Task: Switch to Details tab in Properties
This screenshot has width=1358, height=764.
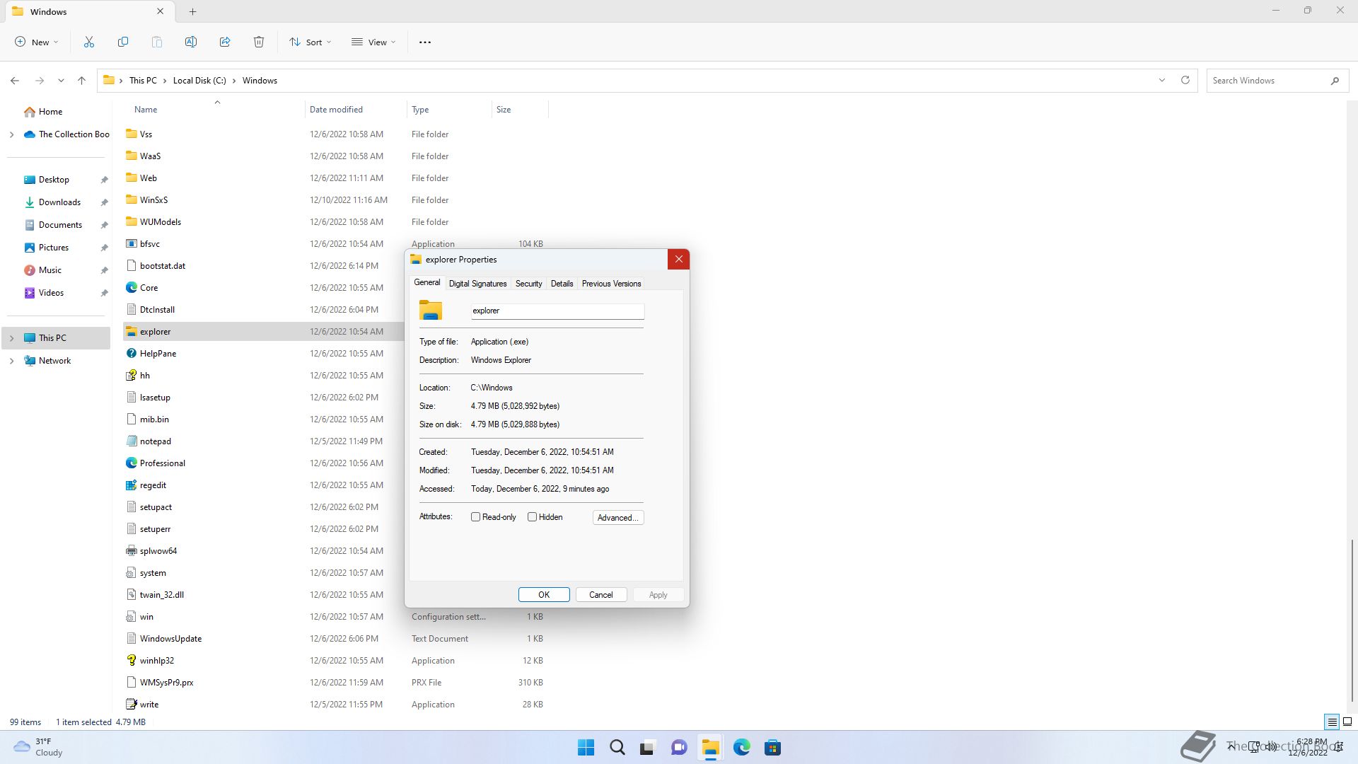Action: [x=562, y=284]
